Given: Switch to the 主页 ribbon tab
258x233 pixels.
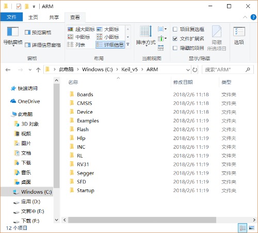Looking at the screenshot, I should 33,17.
